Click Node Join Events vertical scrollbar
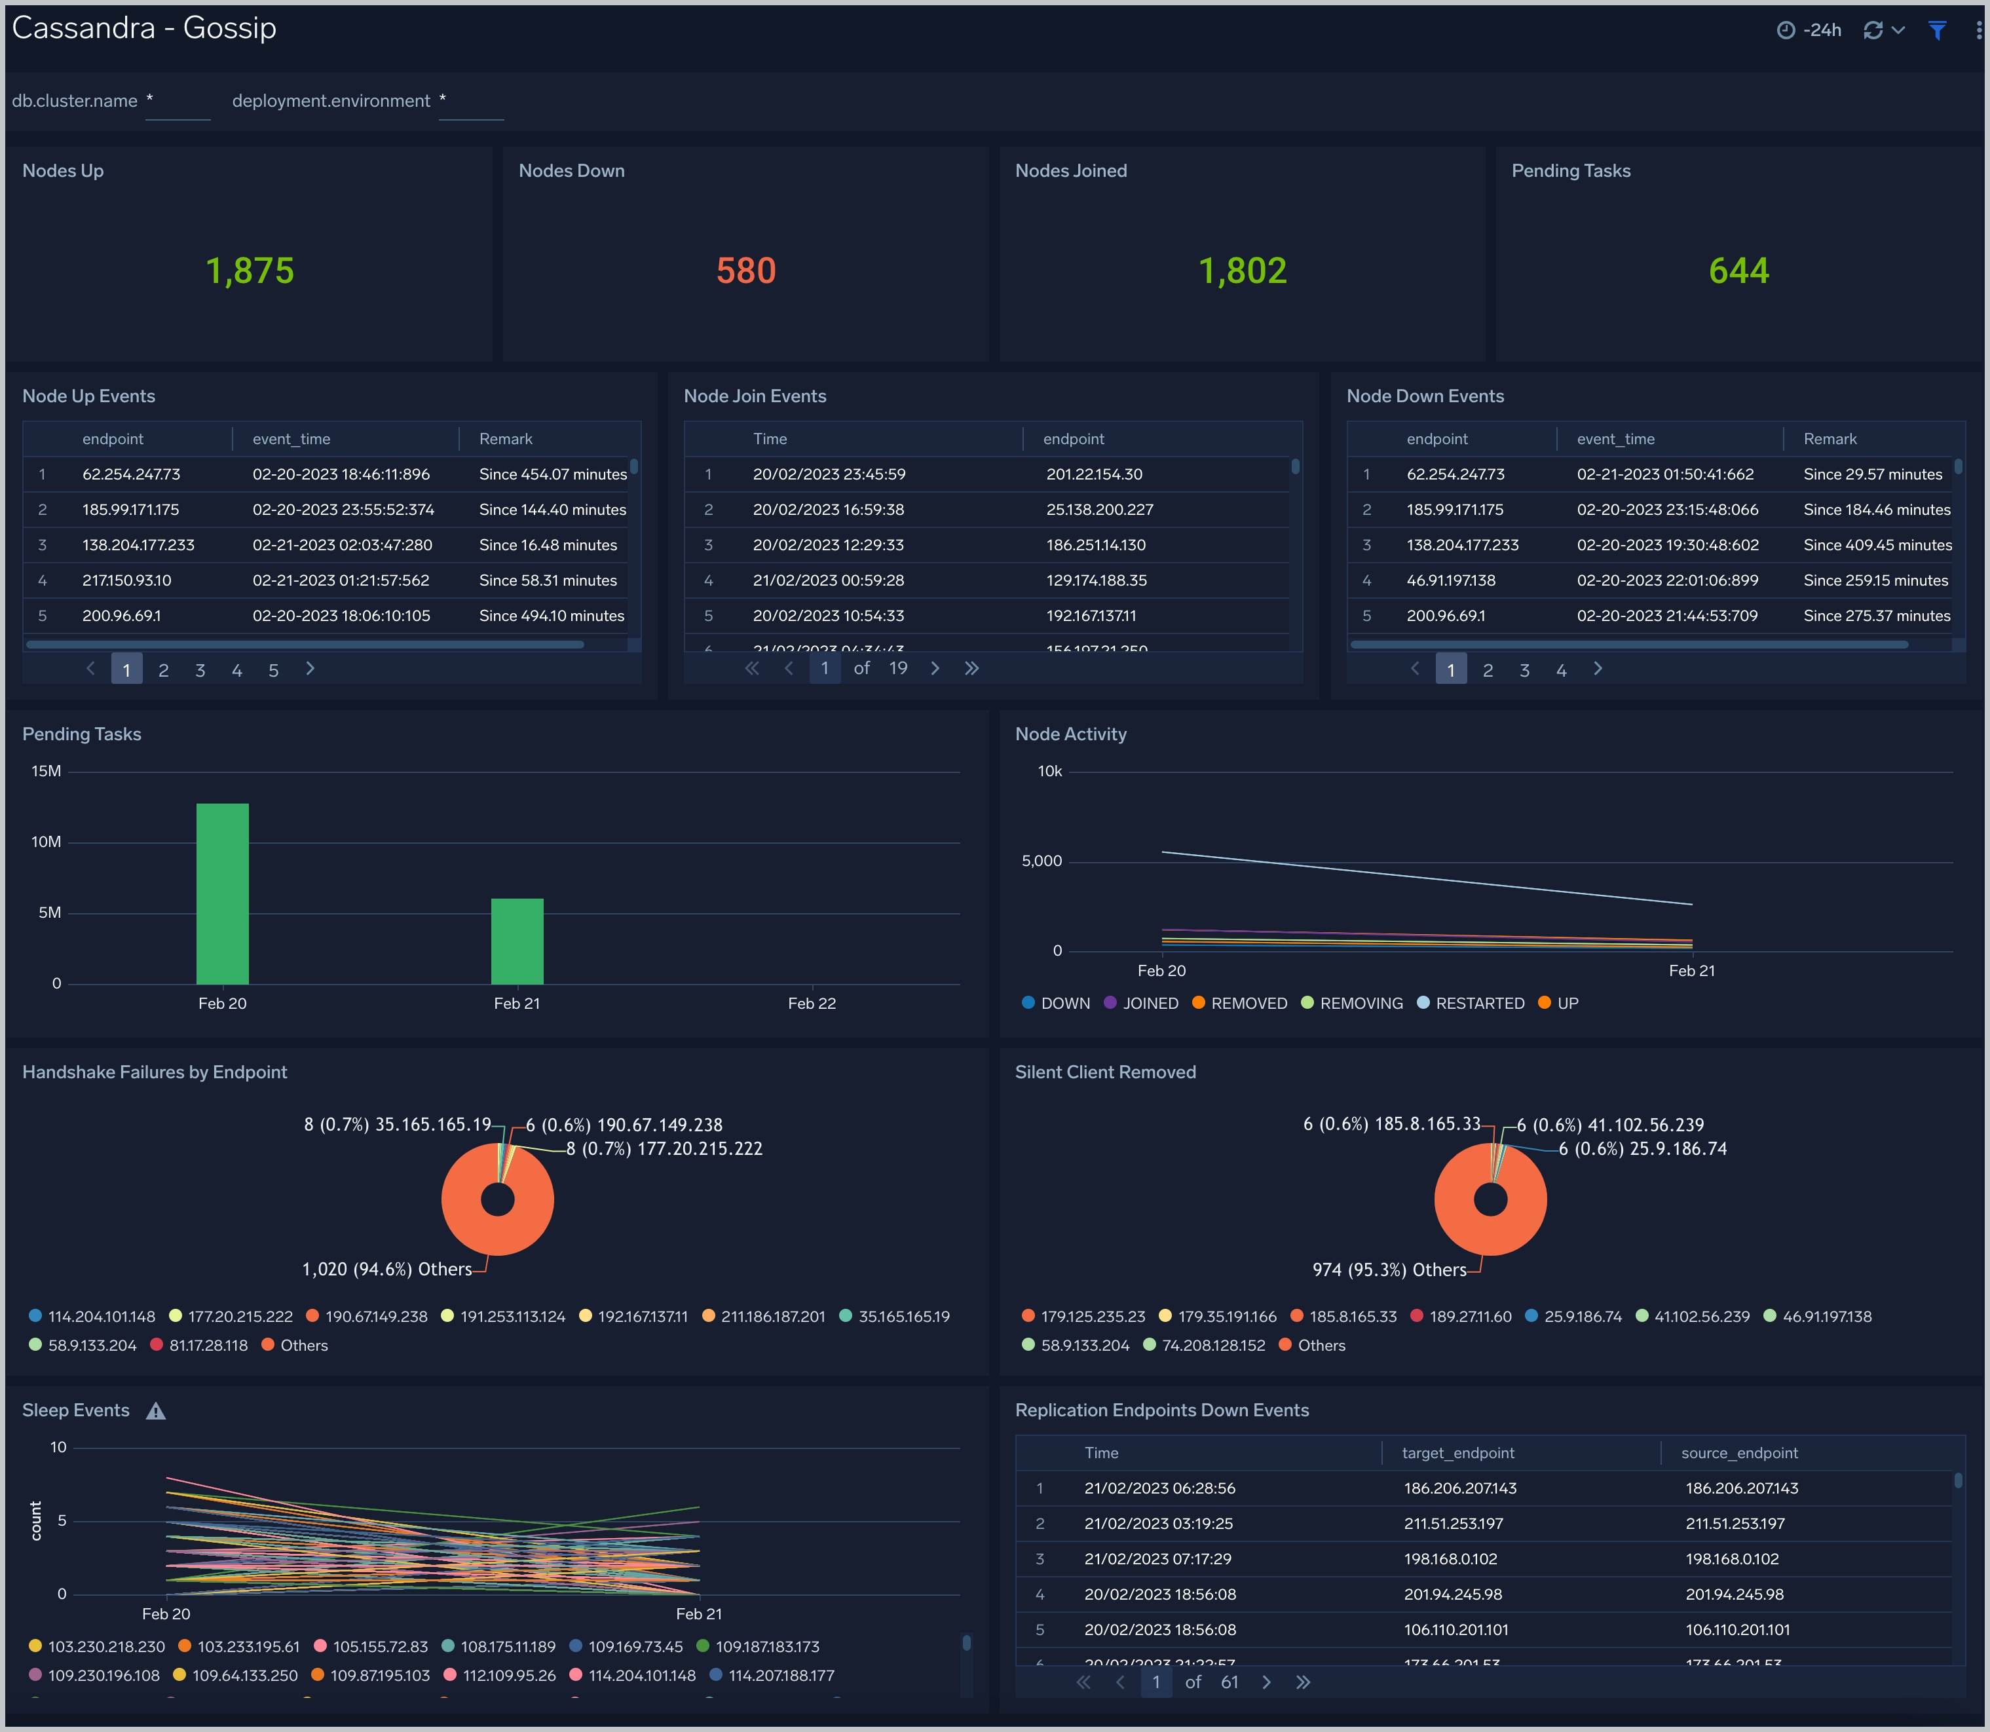This screenshot has width=1990, height=1732. (x=1295, y=466)
